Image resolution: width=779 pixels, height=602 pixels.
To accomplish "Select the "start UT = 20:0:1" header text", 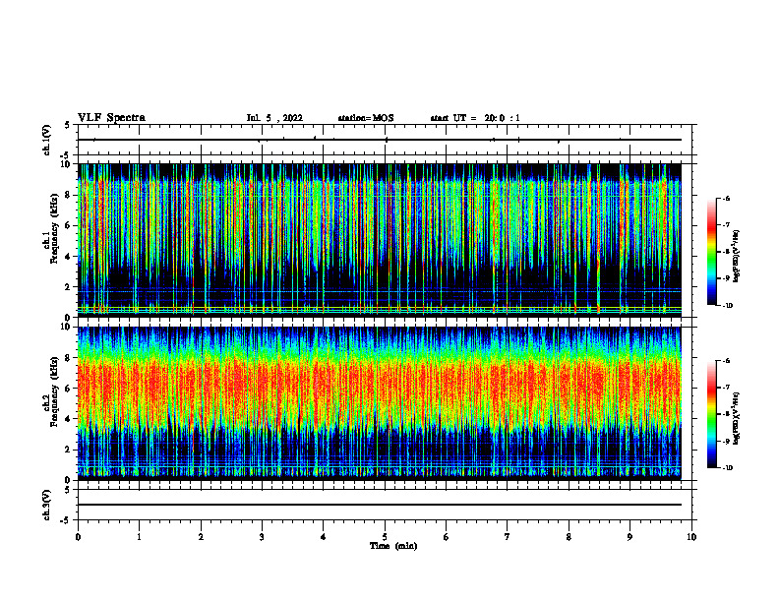I will [x=475, y=118].
